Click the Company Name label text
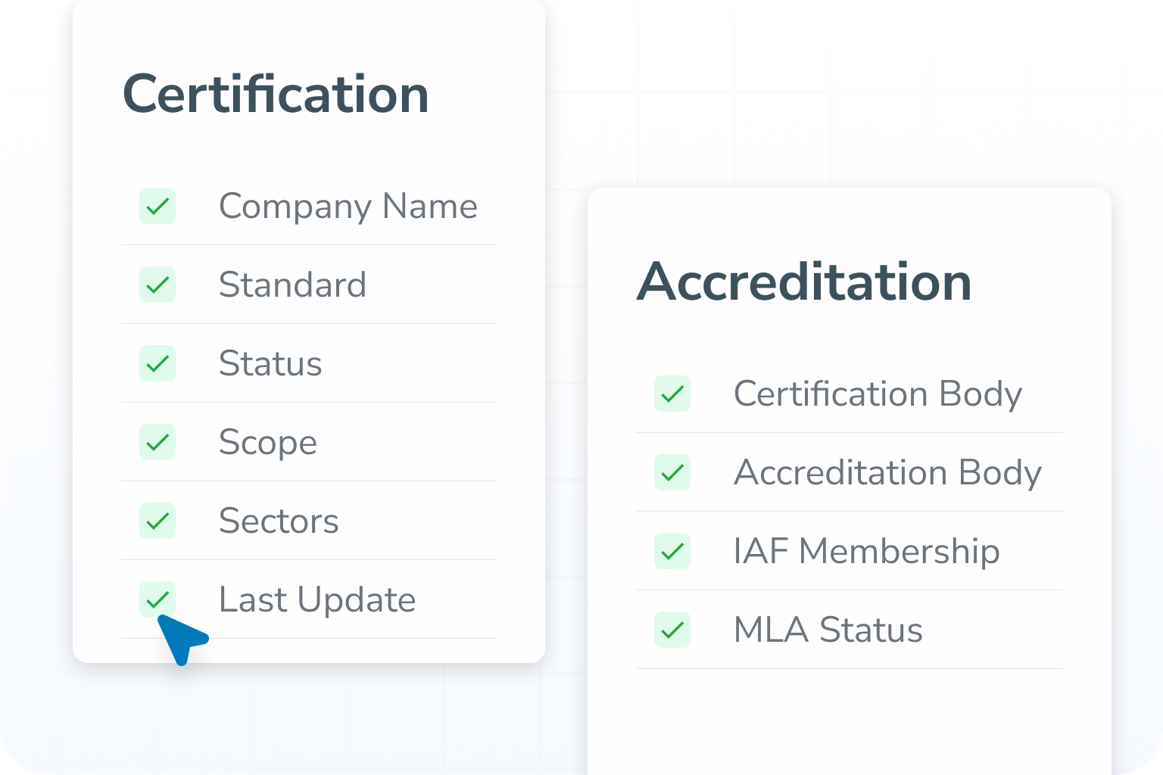 click(x=348, y=206)
